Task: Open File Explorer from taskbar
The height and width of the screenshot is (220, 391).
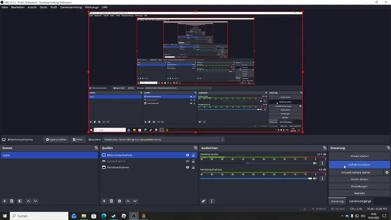Action: [84, 216]
